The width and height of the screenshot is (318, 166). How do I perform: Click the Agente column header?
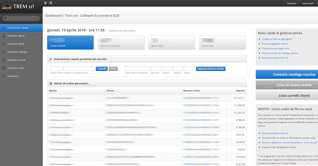click(76, 91)
